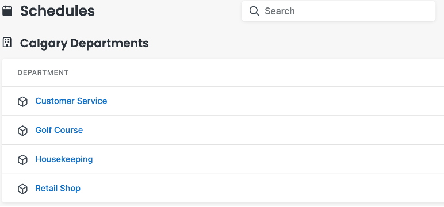
Task: Click the Calgary Departments building icon
Action: (x=7, y=43)
